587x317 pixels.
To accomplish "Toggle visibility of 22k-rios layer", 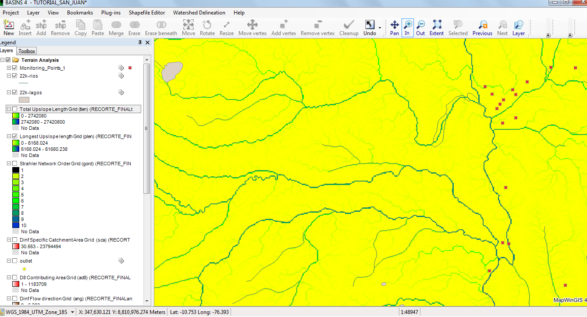I will (15, 76).
